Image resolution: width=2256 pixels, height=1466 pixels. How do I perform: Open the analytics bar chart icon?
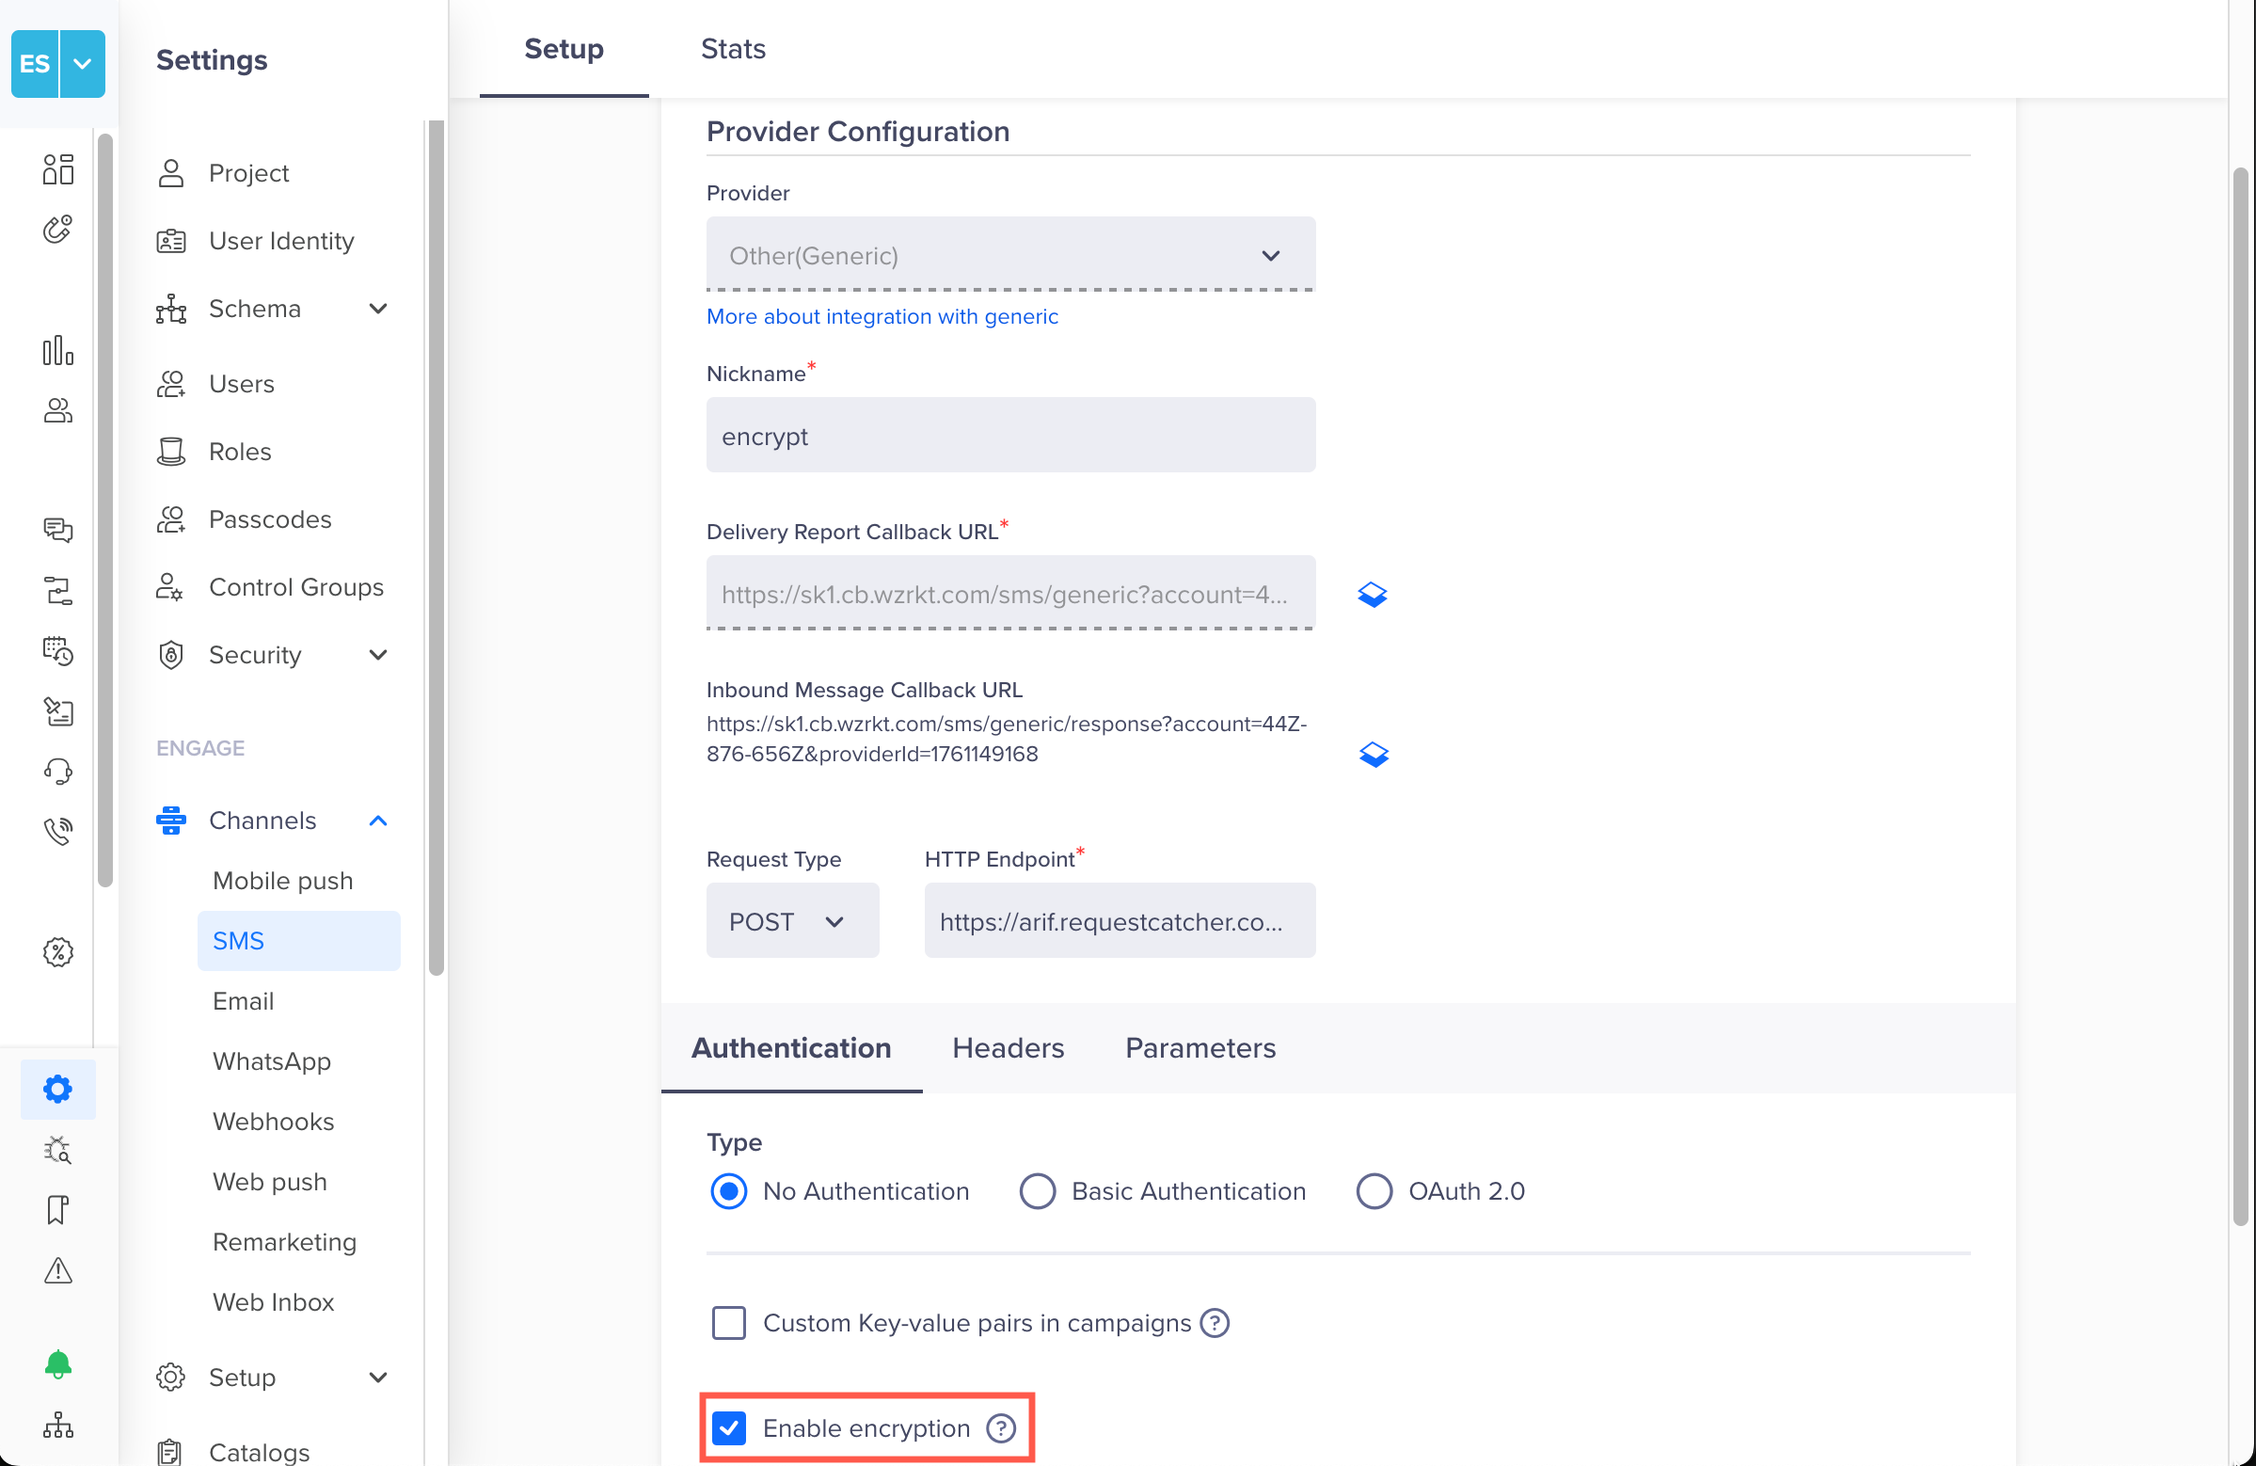click(57, 350)
